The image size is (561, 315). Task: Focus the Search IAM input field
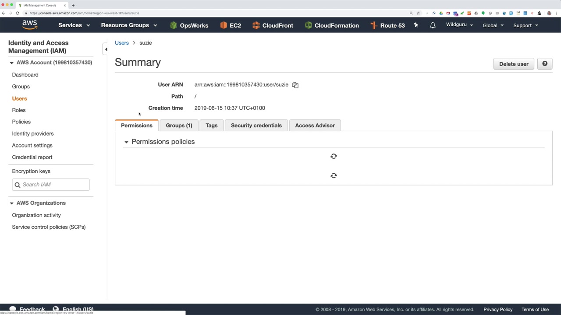[51, 185]
